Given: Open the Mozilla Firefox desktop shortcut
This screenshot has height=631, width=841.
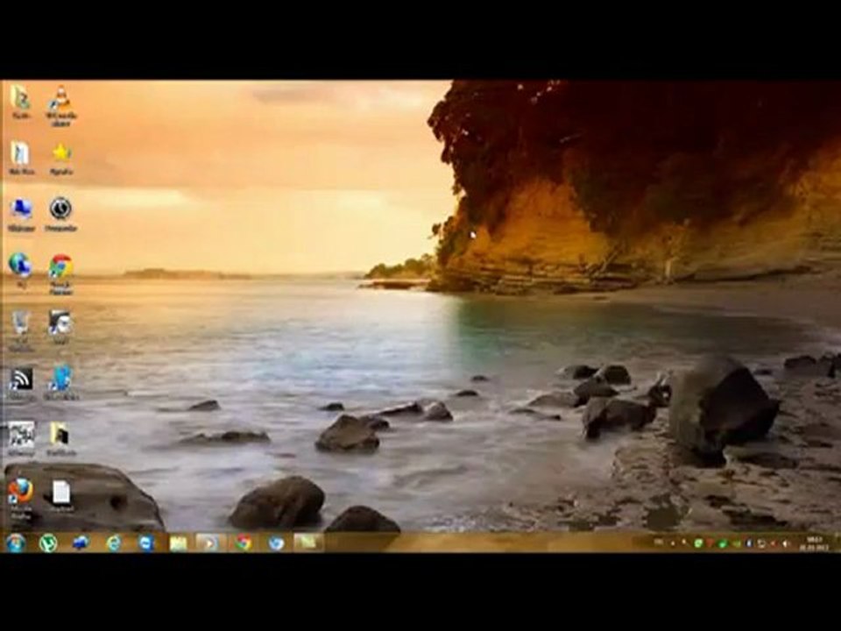Looking at the screenshot, I should coord(21,499).
